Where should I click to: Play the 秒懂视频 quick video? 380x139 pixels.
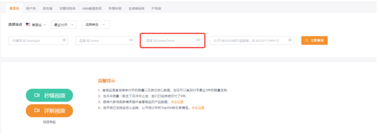[50, 95]
